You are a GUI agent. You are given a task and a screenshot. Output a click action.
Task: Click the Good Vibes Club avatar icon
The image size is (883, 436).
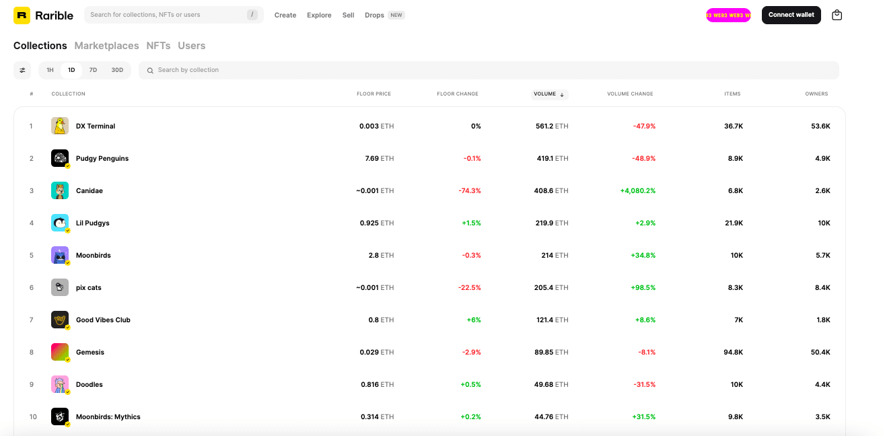click(x=60, y=320)
